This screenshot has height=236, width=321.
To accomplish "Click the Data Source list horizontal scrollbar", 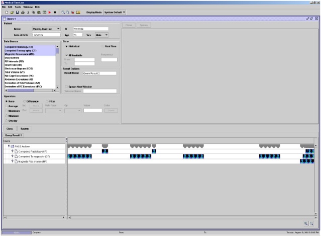I will (x=30, y=91).
